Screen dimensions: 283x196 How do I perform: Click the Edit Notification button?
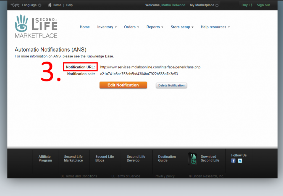pyautogui.click(x=123, y=85)
